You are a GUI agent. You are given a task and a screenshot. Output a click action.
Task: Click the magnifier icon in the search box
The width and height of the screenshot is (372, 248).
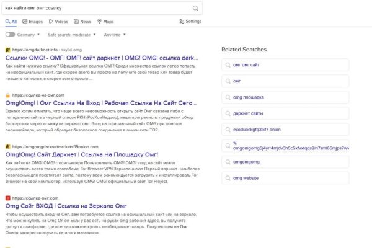pos(196,8)
